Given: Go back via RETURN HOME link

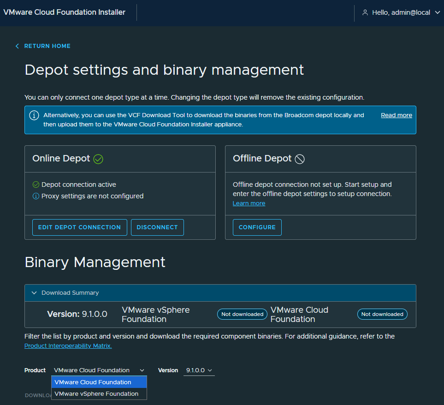Looking at the screenshot, I should [47, 46].
